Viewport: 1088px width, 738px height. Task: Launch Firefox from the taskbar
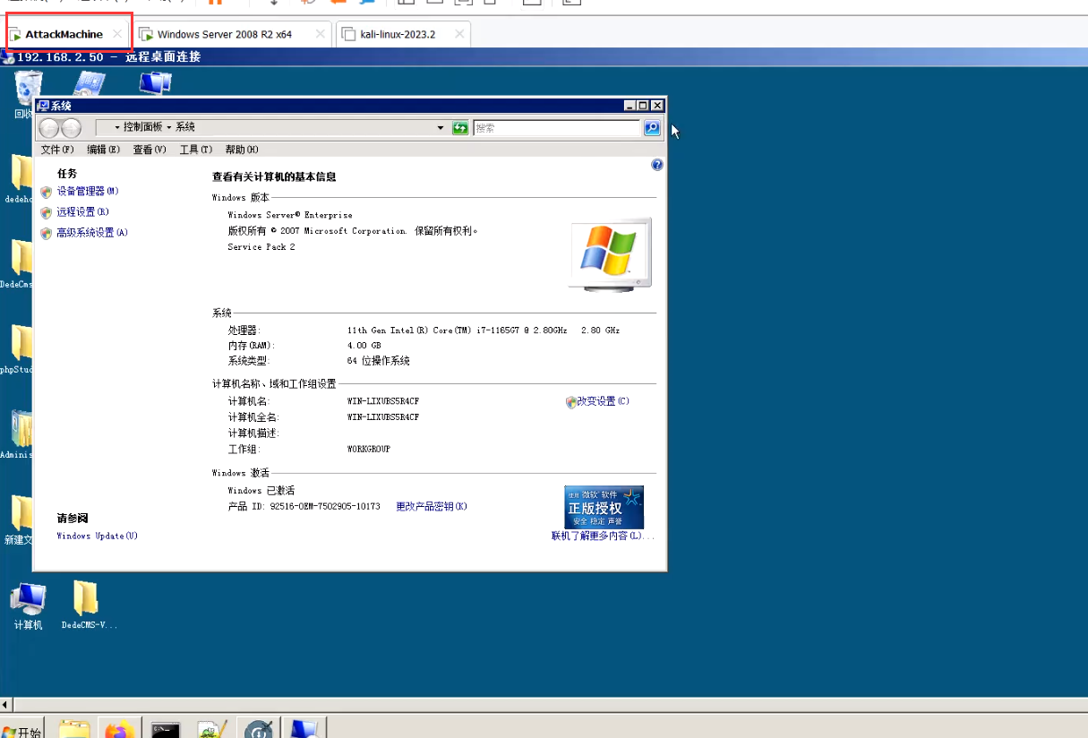120,729
